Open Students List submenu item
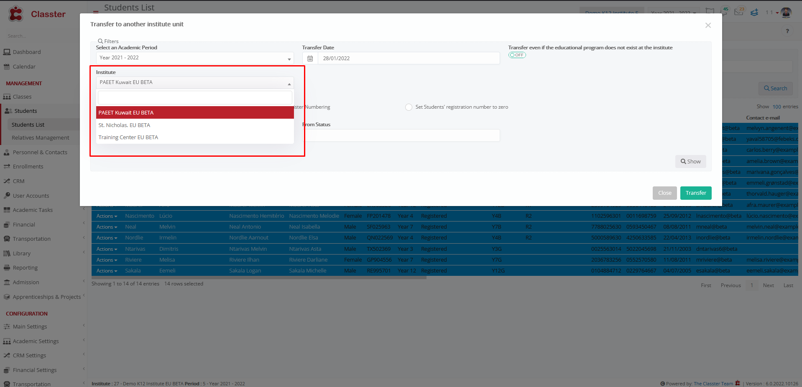 (x=28, y=125)
